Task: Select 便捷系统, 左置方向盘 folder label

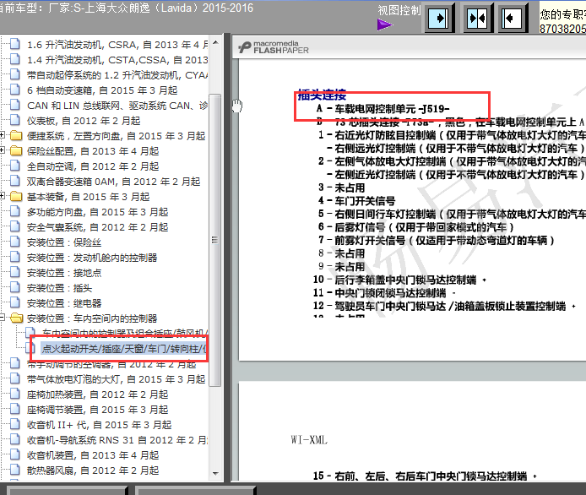Action: [x=117, y=136]
